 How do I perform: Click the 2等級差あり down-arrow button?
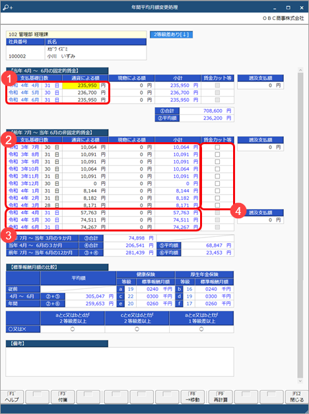click(171, 34)
